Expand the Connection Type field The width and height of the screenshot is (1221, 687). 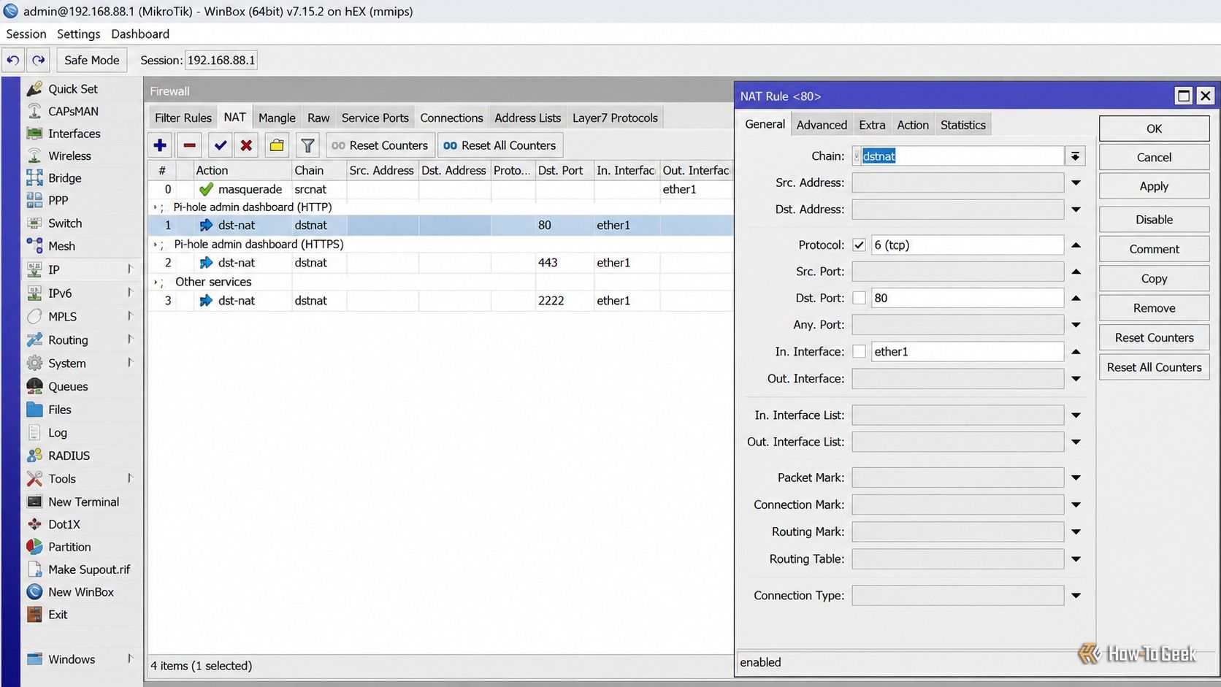[1076, 596]
